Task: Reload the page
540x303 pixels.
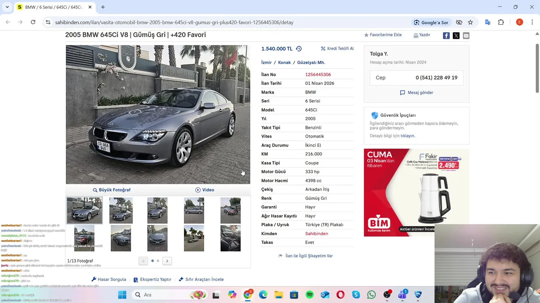Action: [x=33, y=22]
